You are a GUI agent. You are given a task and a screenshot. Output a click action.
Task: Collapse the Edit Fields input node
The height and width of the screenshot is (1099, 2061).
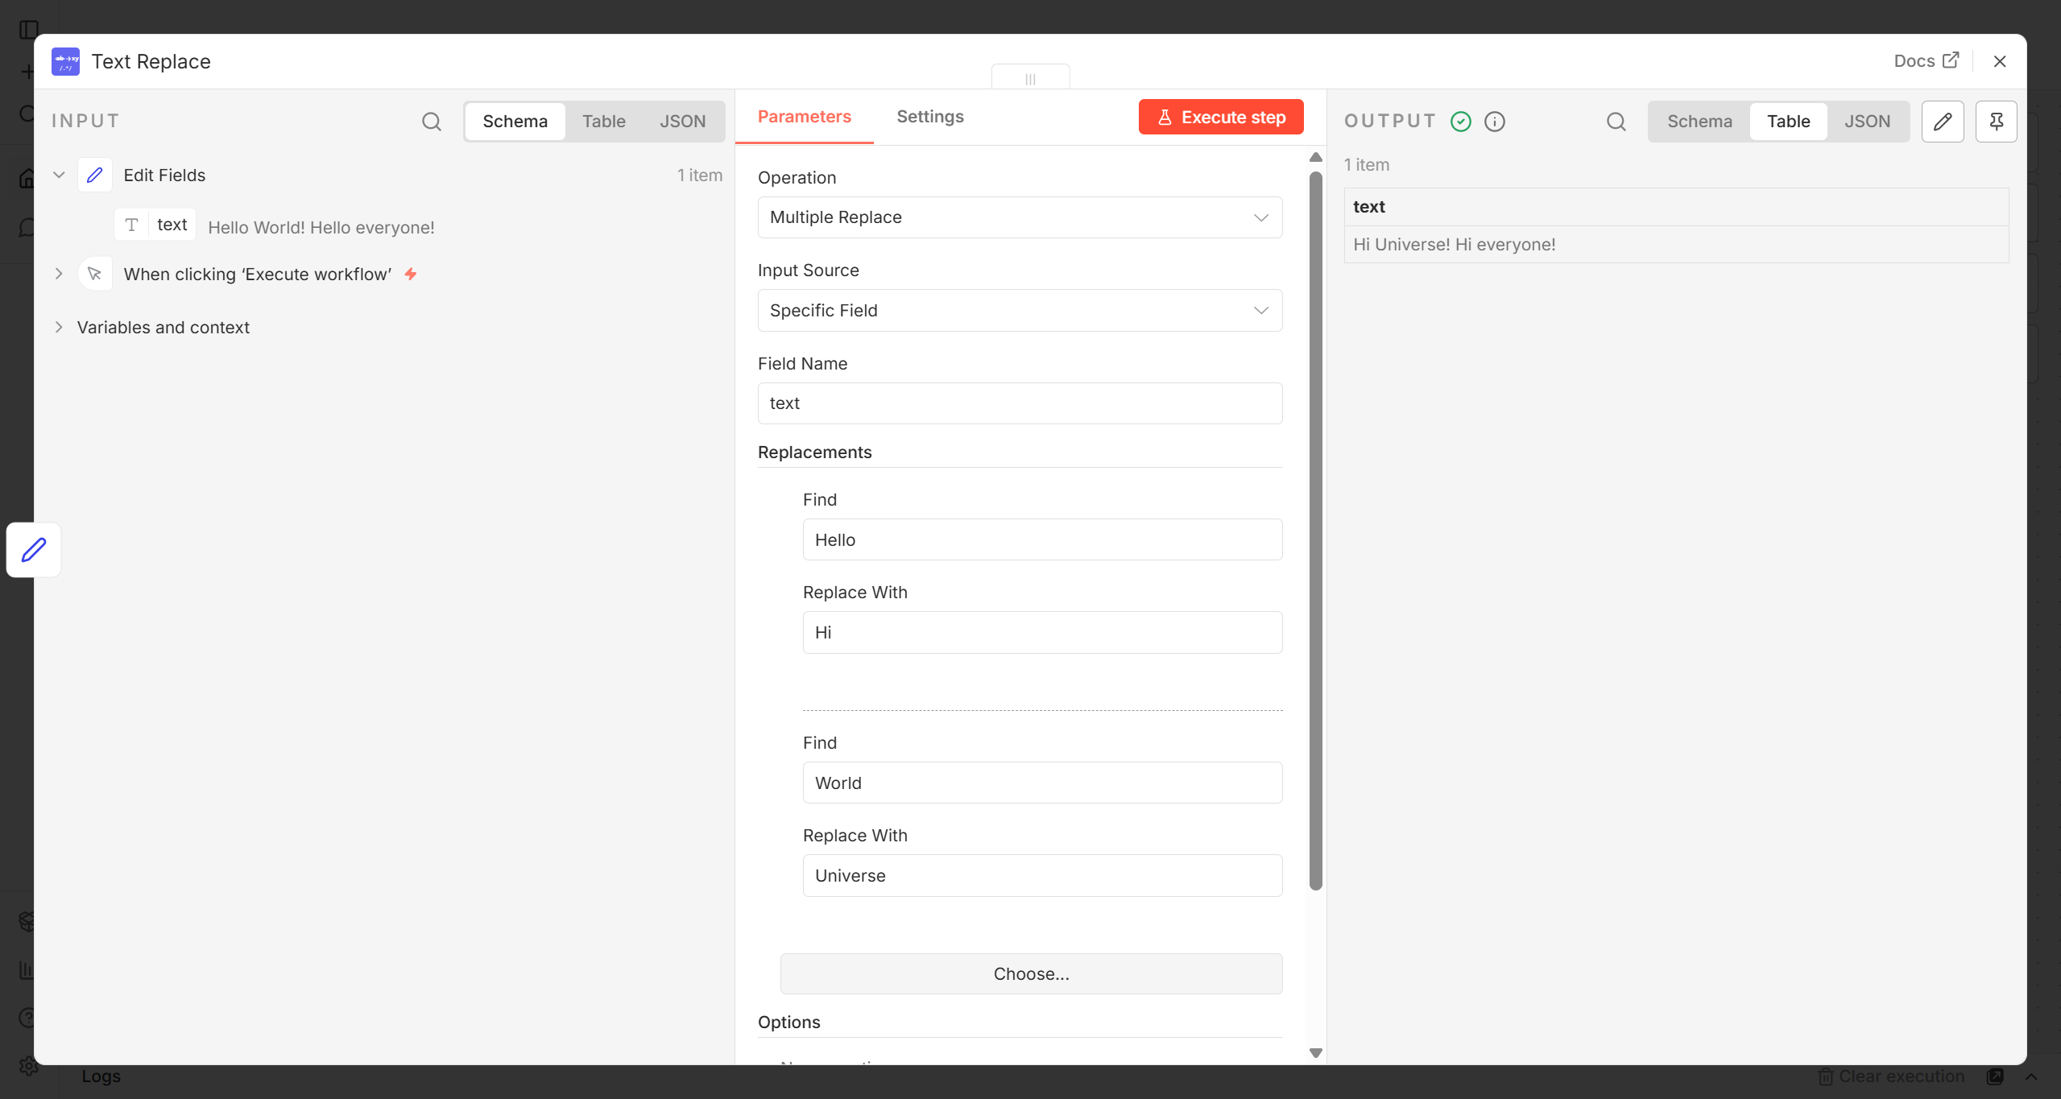(59, 175)
